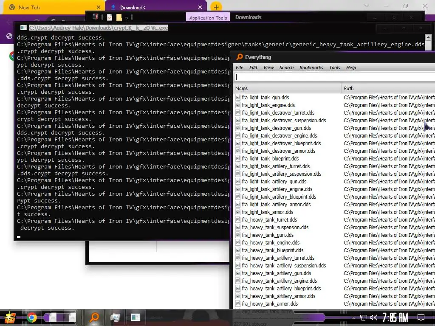Viewport: 435px width, 326px height.
Task: Select fra_light_tank_armor.dds file
Action: click(x=268, y=212)
